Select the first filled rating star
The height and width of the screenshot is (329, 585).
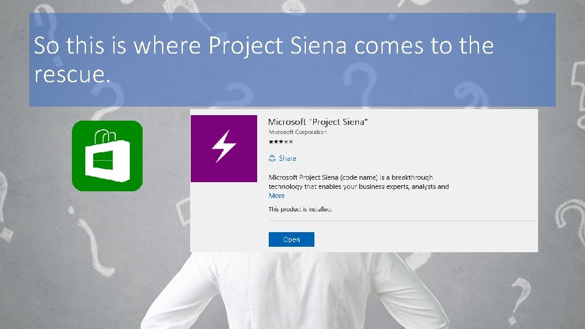[x=271, y=142]
